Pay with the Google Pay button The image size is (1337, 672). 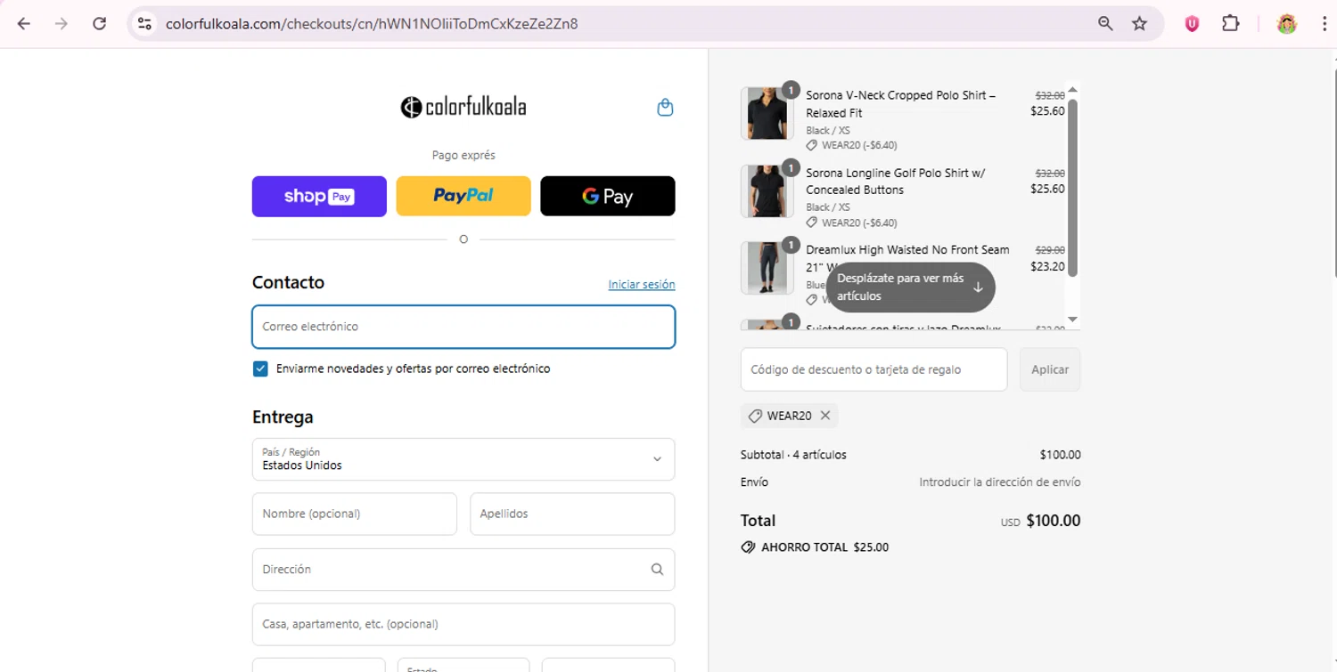coord(608,196)
